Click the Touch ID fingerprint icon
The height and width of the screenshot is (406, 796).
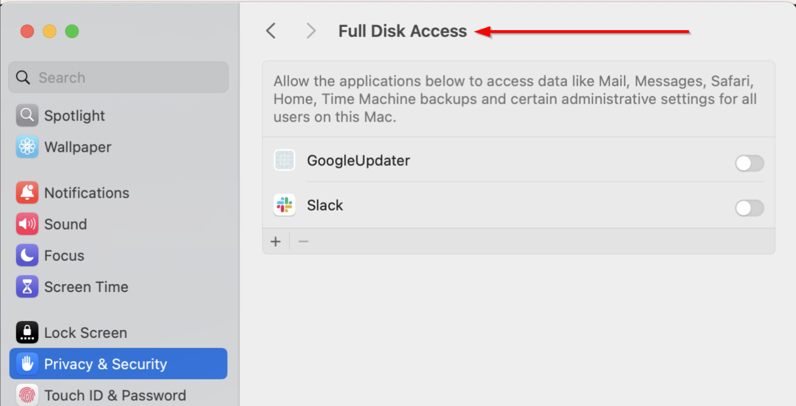point(27,395)
